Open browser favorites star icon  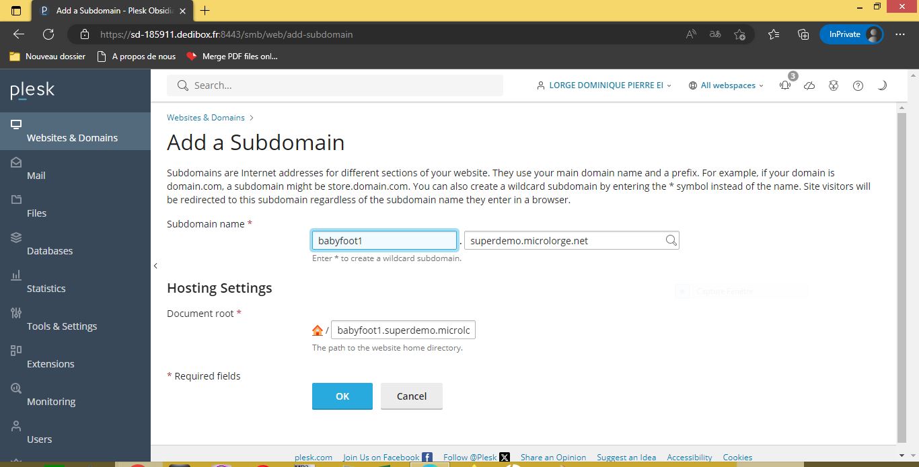click(x=774, y=34)
